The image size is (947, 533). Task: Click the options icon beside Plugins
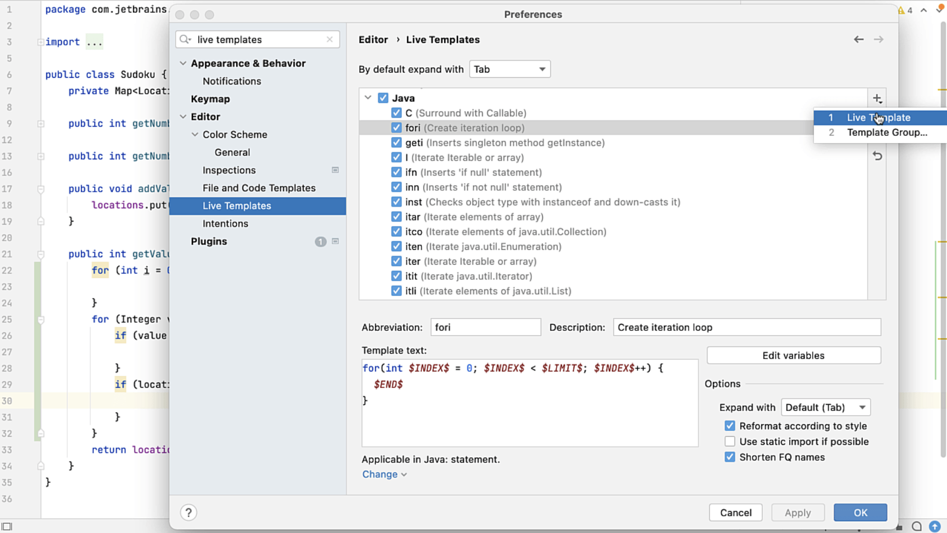tap(336, 241)
